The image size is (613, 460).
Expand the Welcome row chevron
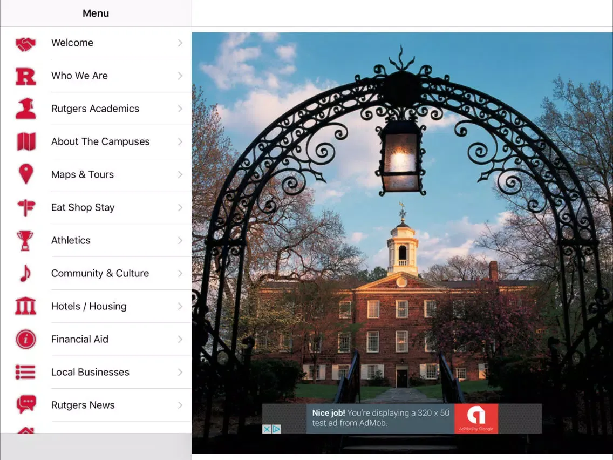[x=180, y=43]
